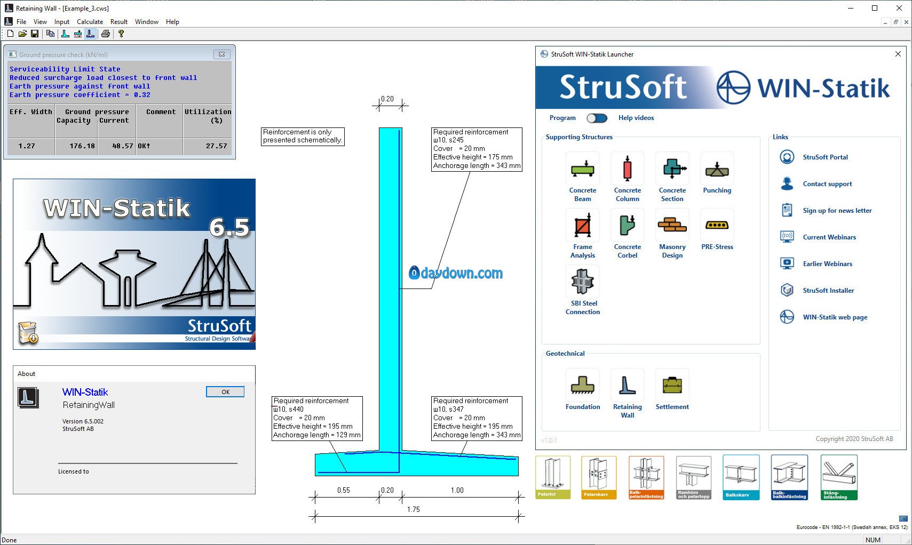Open the soil layers load toolbar icon

(78, 34)
